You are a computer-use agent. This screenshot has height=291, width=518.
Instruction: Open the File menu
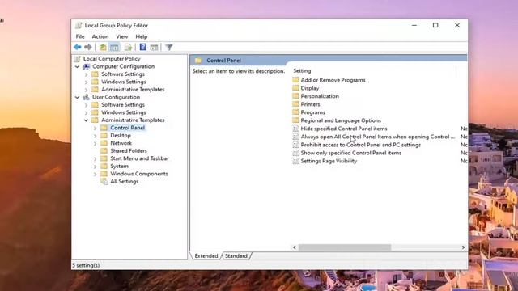coord(80,36)
